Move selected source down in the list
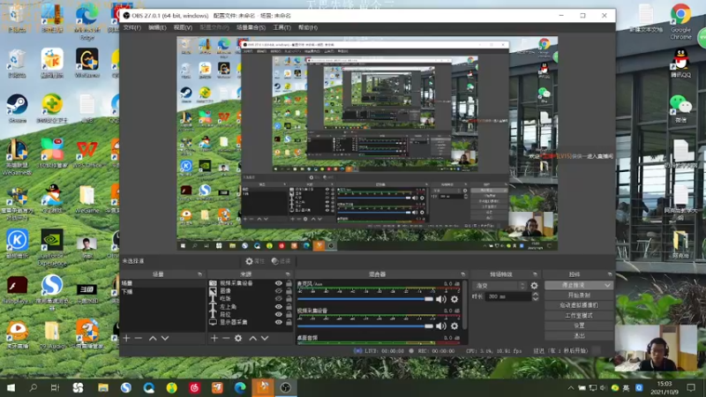The height and width of the screenshot is (397, 706). [265, 338]
